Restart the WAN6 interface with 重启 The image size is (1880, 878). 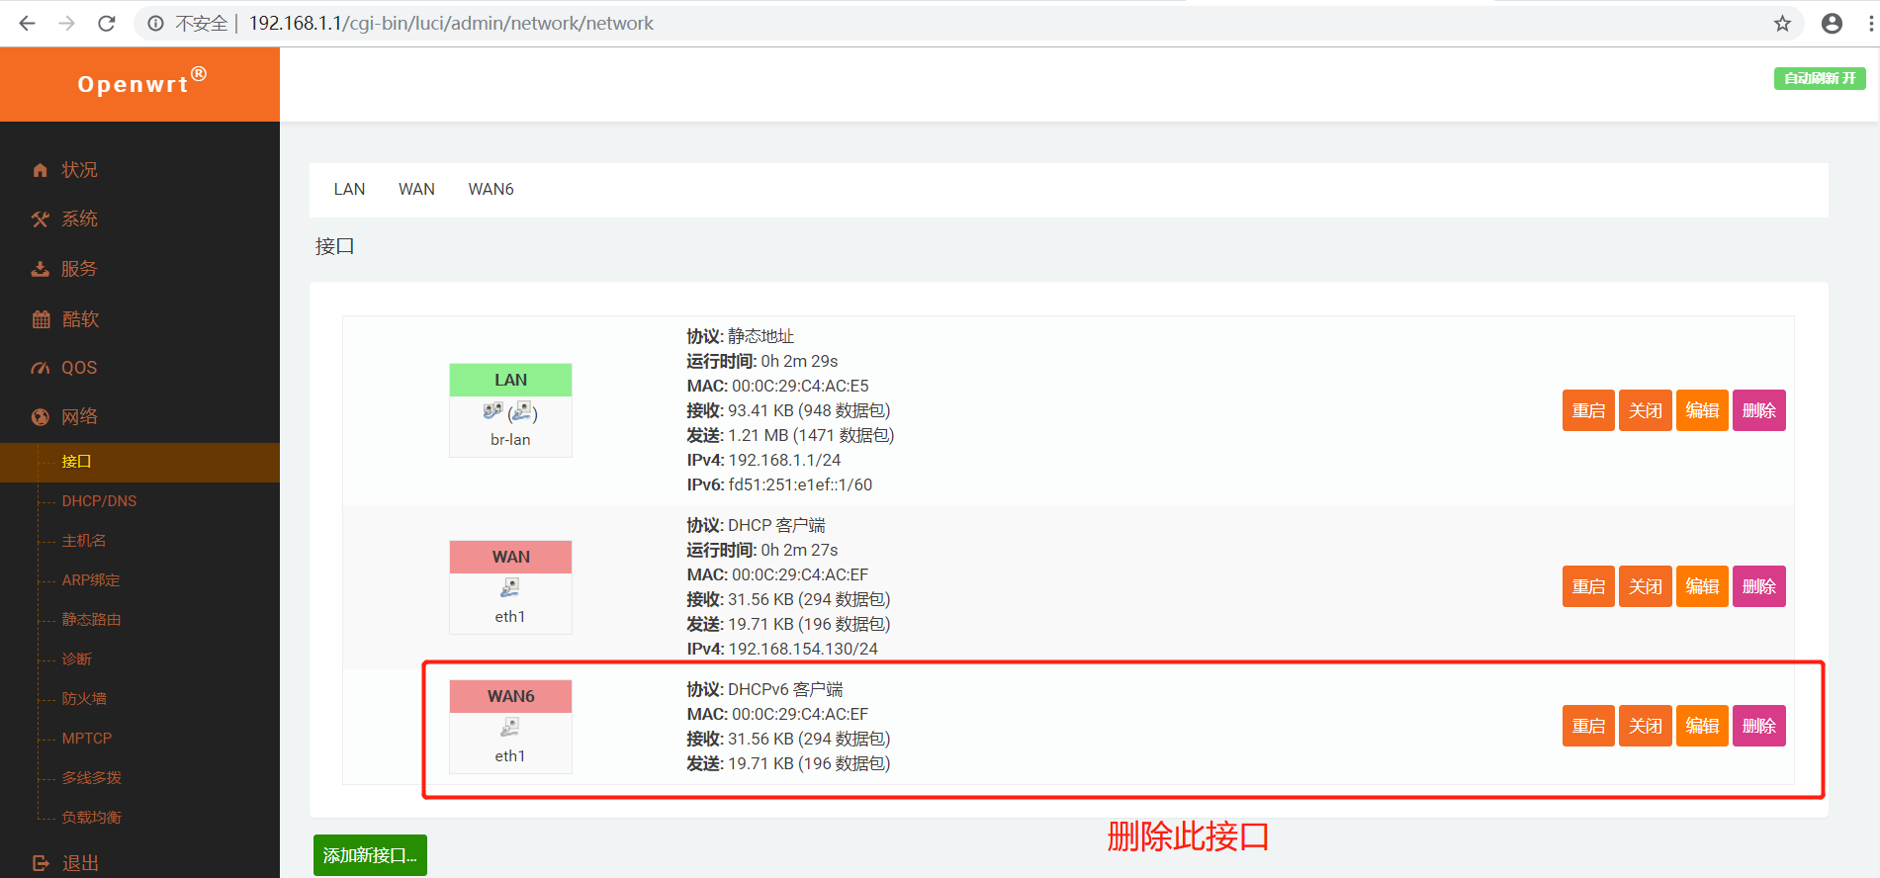(x=1588, y=726)
